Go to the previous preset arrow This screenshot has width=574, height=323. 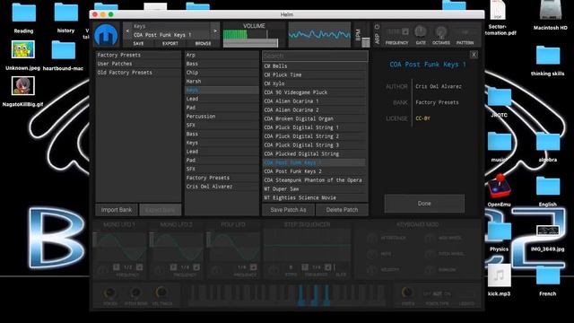(x=127, y=31)
